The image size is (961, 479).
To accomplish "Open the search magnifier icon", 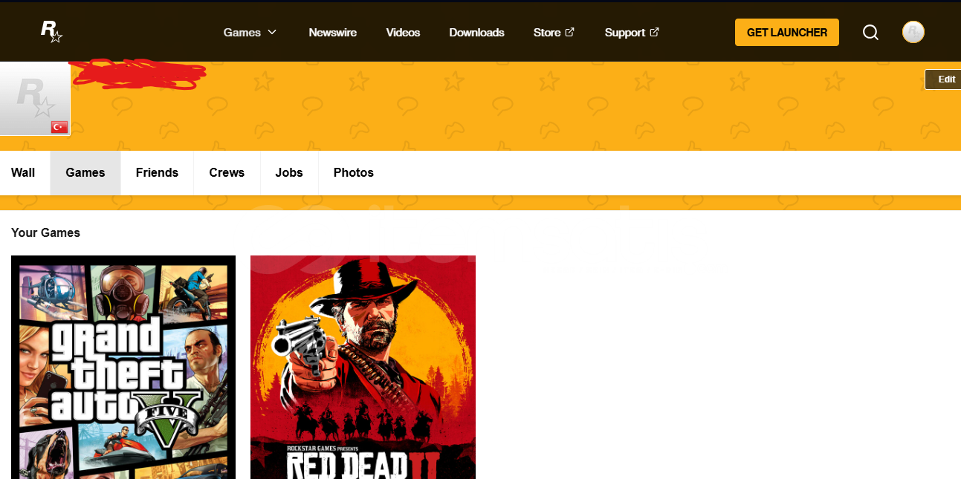I will (x=870, y=33).
